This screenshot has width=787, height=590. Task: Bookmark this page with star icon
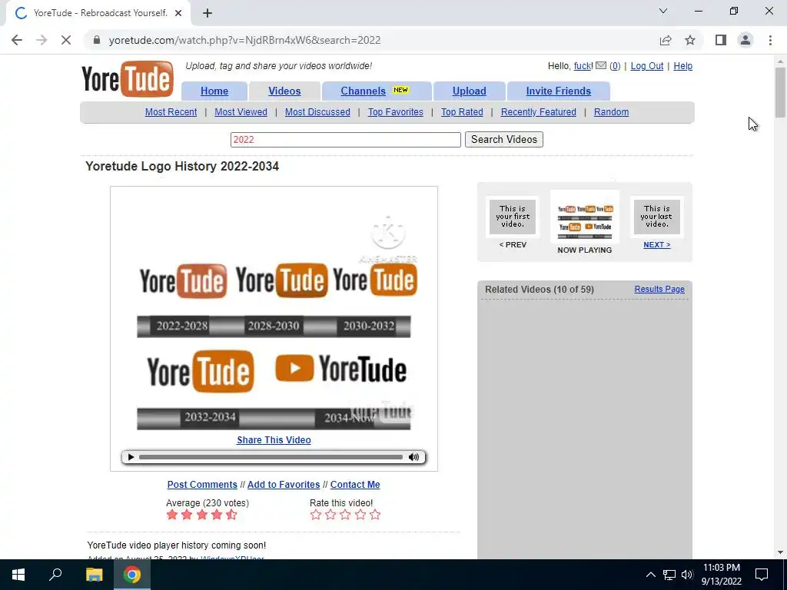point(690,40)
